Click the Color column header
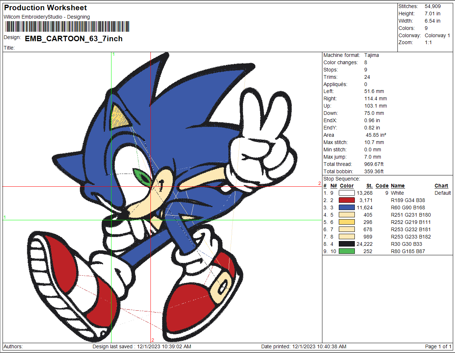455x353 pixels. tap(347, 186)
